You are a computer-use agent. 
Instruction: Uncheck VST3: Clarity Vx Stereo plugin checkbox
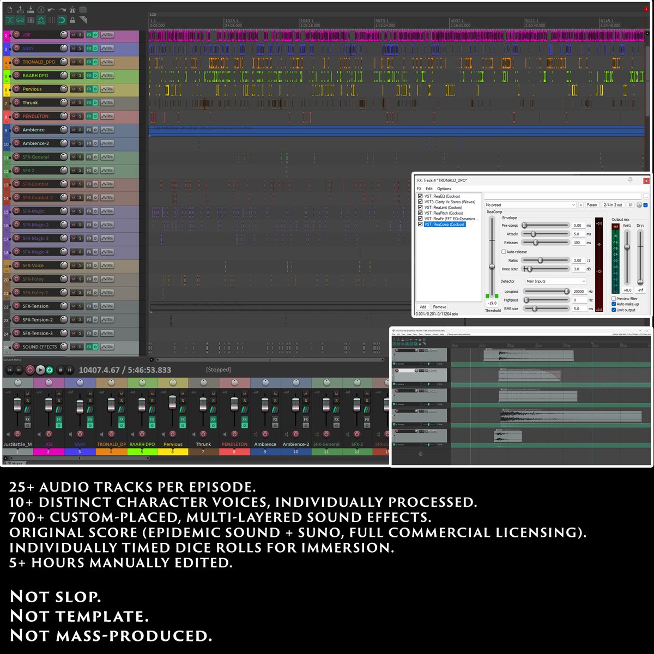tap(420, 202)
